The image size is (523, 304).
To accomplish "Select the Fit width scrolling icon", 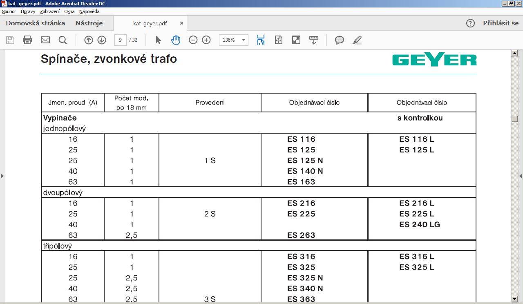I will [x=261, y=40].
